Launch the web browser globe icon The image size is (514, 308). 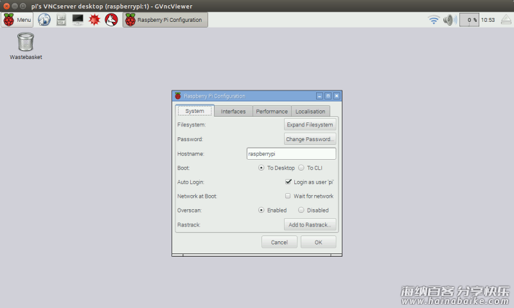(x=44, y=20)
